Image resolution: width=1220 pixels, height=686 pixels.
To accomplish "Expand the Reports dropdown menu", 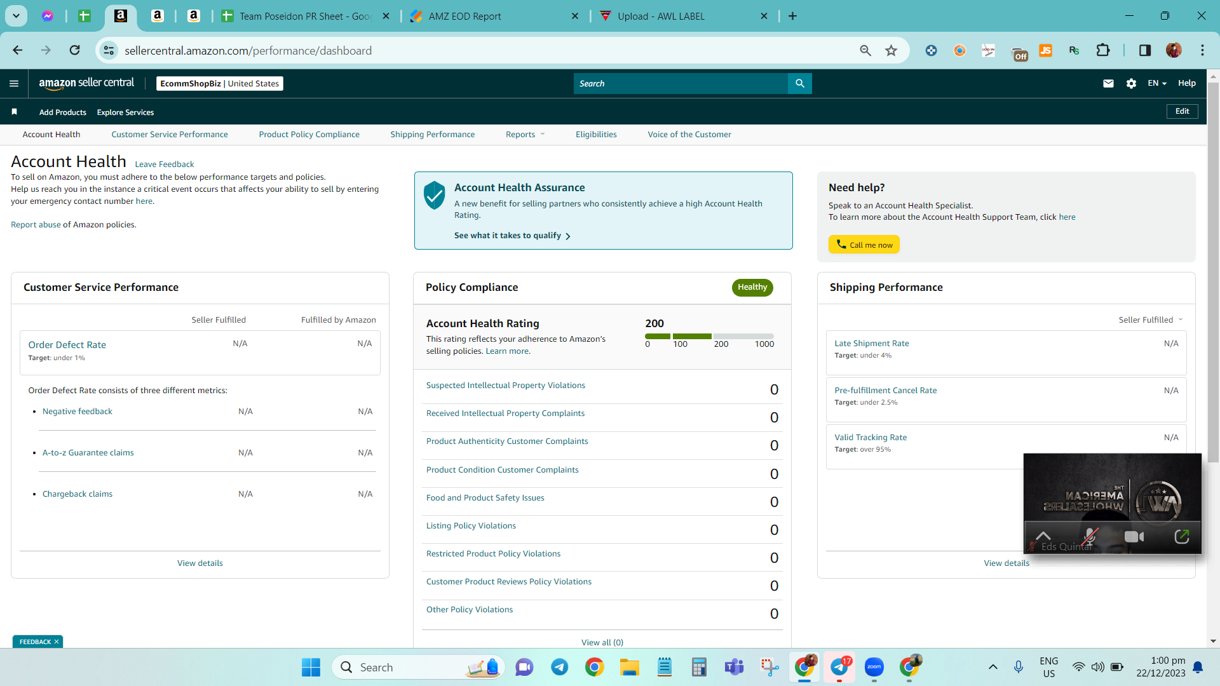I will coord(525,134).
